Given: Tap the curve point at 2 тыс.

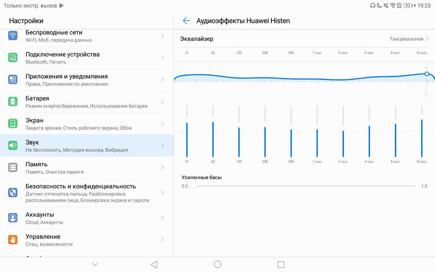Looking at the screenshot, I should 343,80.
